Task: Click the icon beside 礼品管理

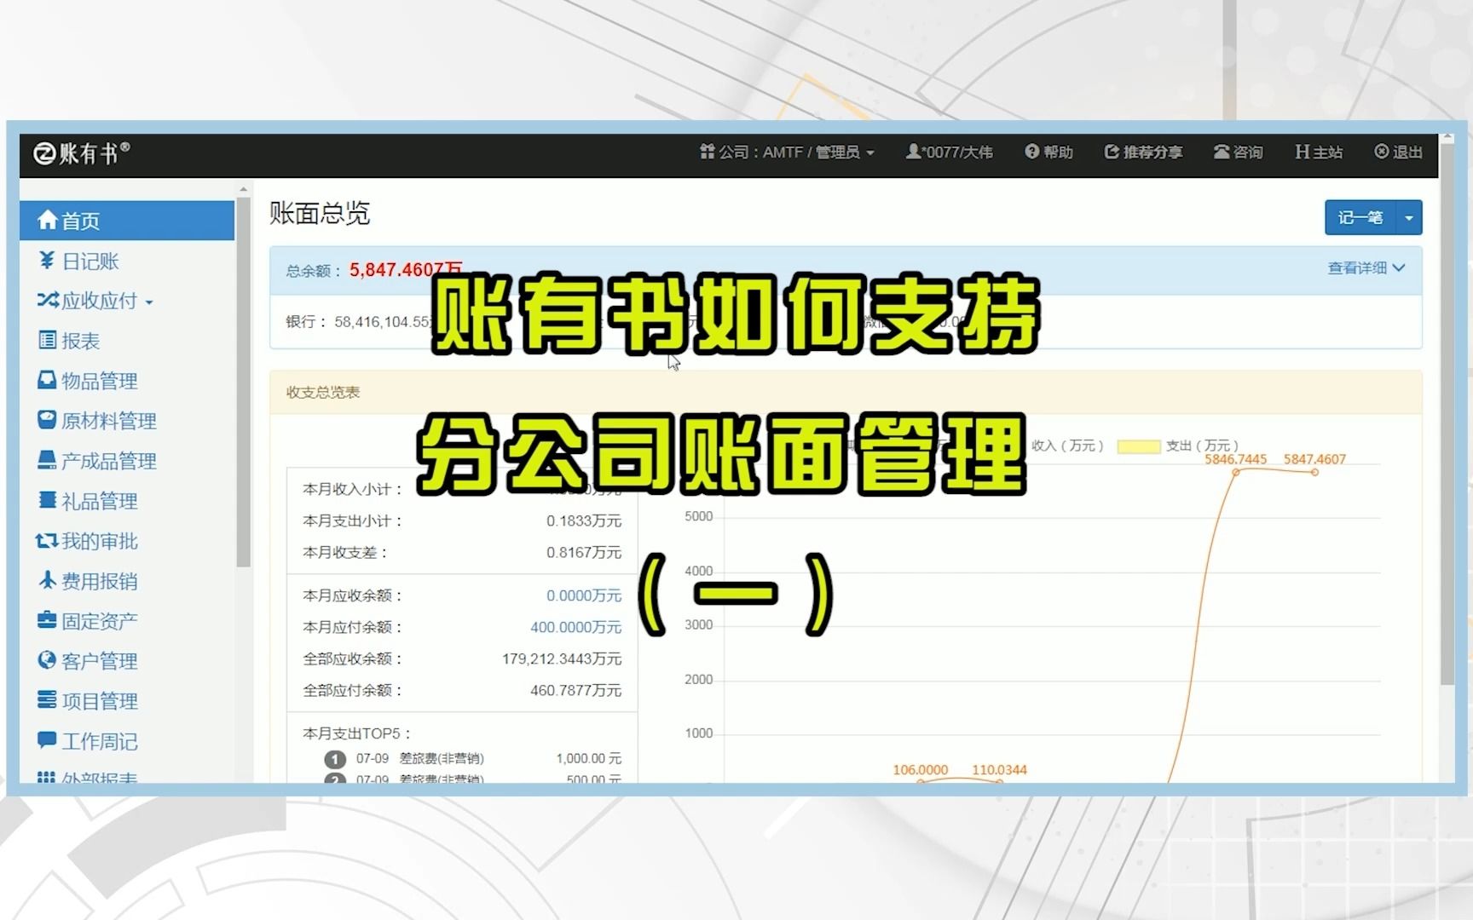Action: point(48,500)
